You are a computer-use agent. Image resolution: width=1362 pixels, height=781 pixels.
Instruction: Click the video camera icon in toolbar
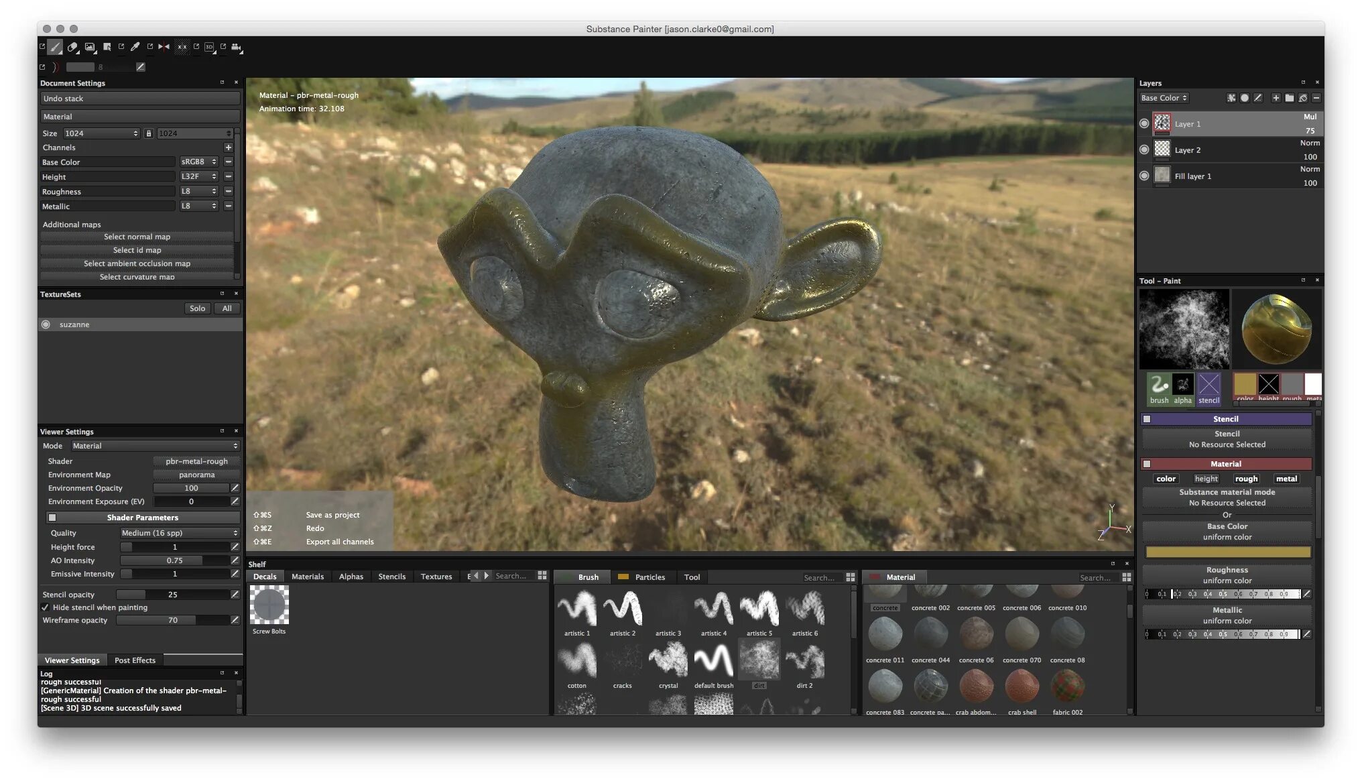236,47
